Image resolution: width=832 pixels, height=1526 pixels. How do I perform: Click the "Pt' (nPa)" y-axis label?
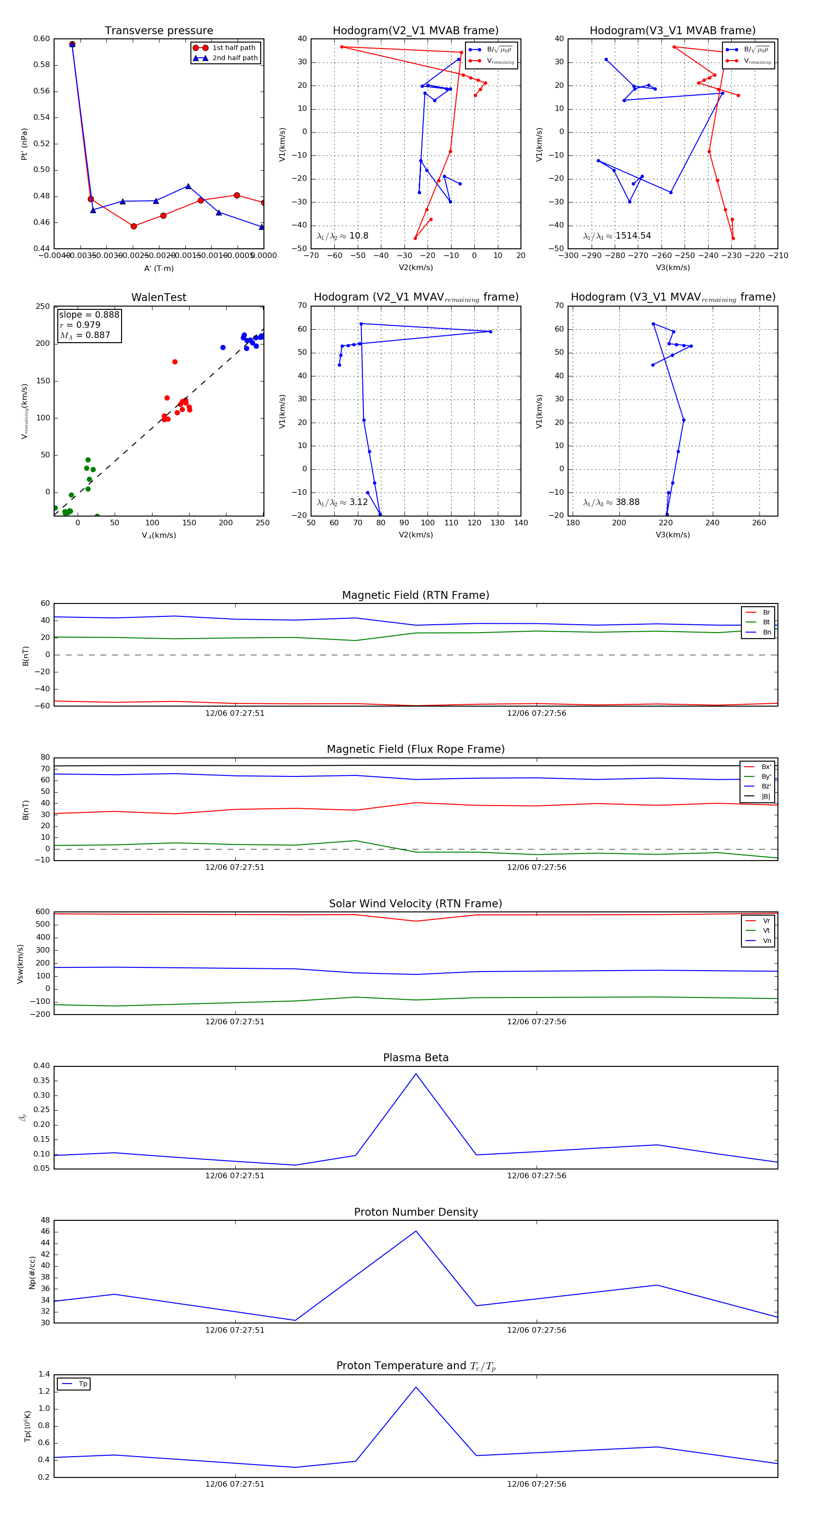(24, 144)
